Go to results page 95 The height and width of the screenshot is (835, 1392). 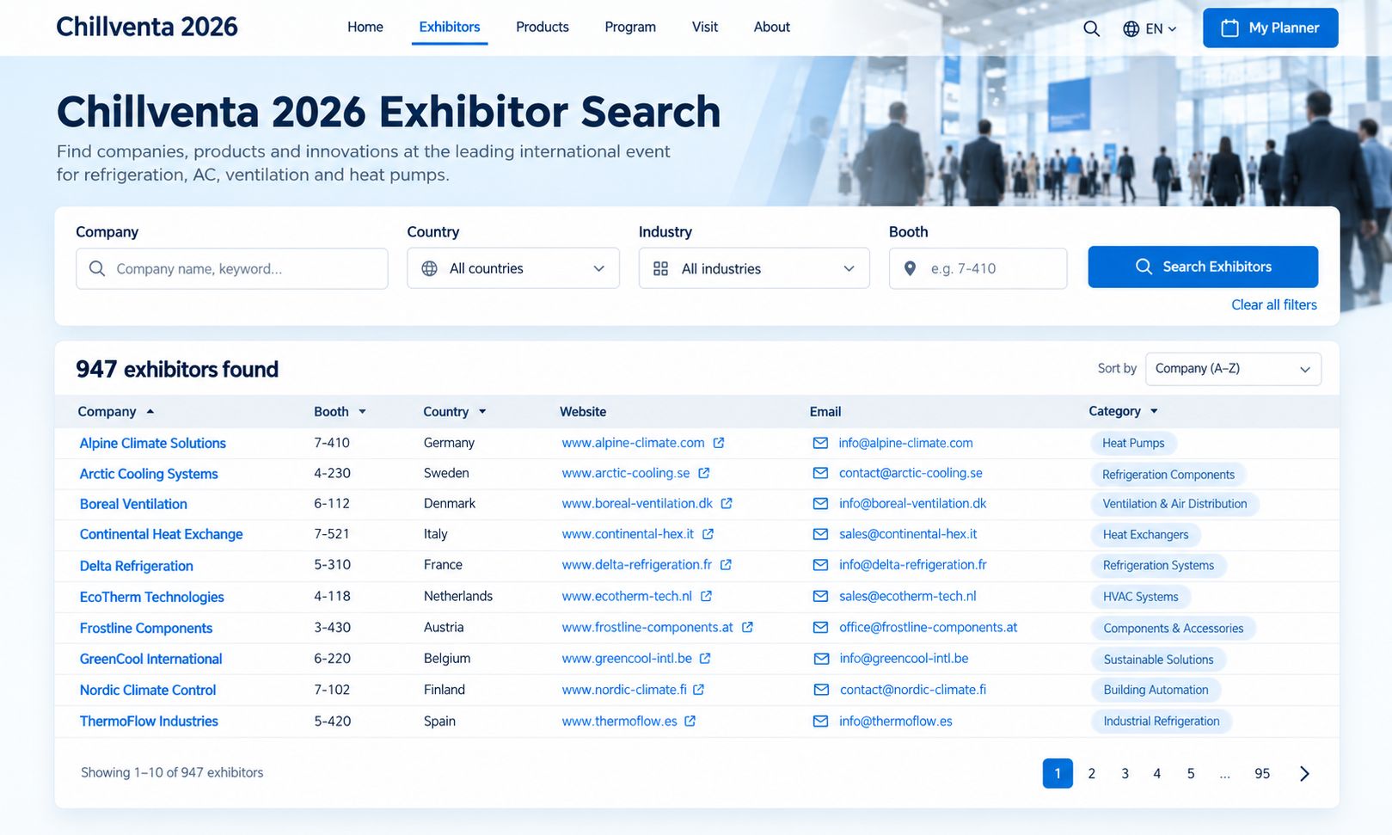click(x=1262, y=773)
